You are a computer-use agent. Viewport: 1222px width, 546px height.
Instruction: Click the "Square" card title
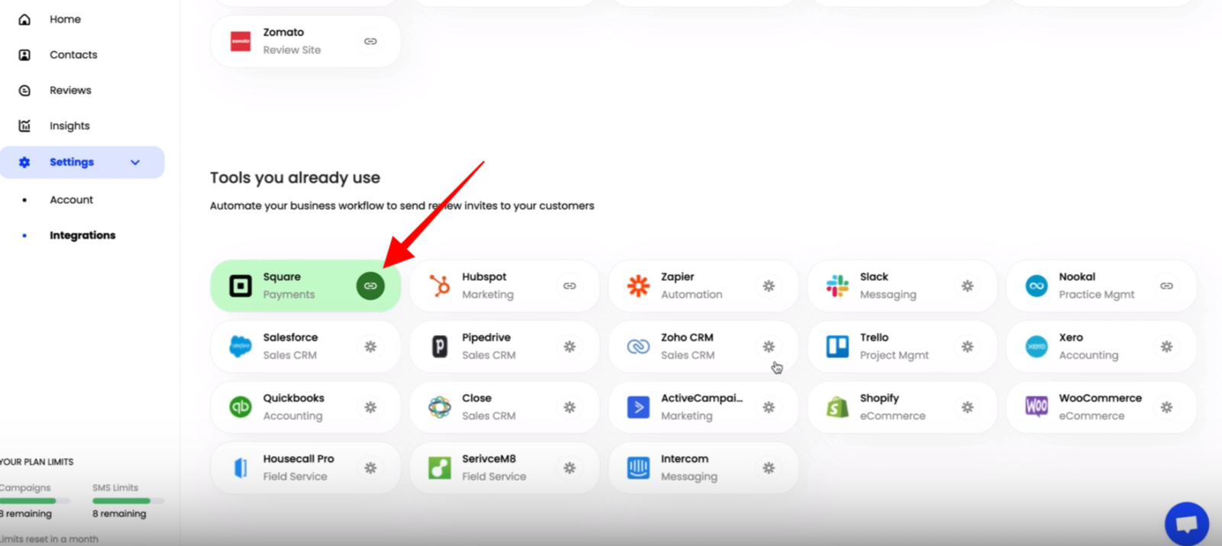click(x=282, y=276)
